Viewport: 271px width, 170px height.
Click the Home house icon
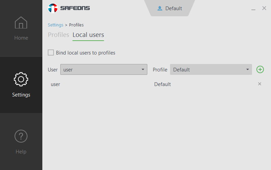[21, 23]
